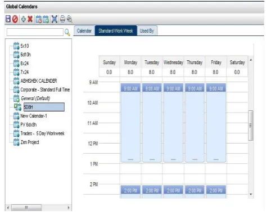Select the Standard Work Week tab

click(x=116, y=30)
